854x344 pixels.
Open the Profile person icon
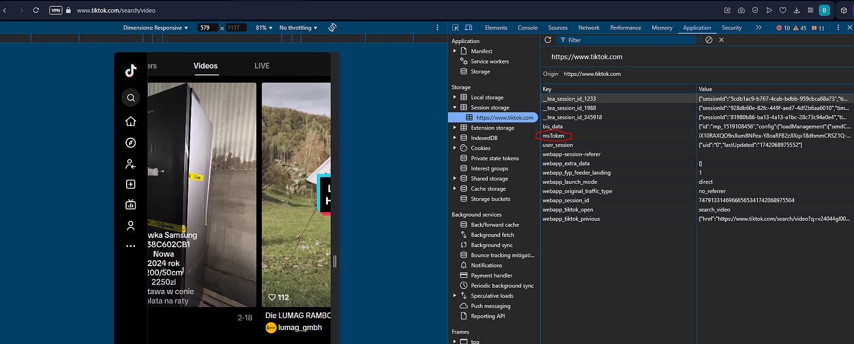coord(131,226)
